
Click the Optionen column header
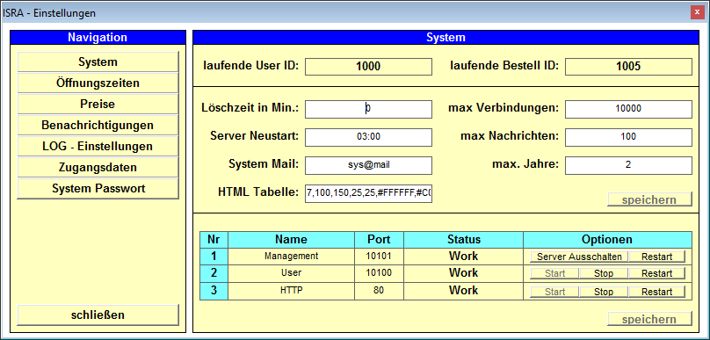(607, 240)
